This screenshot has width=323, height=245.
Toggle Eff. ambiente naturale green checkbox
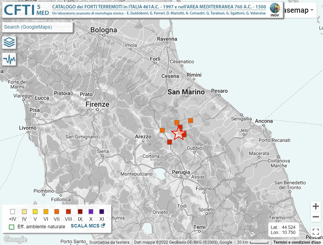(12, 227)
